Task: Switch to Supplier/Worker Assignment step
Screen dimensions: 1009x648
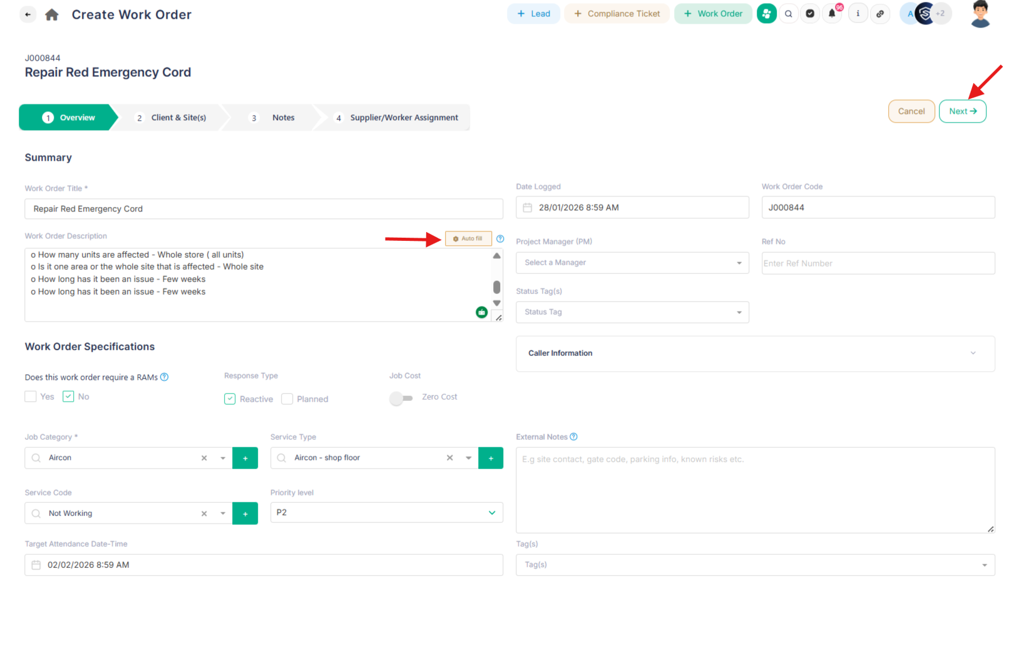Action: click(397, 118)
